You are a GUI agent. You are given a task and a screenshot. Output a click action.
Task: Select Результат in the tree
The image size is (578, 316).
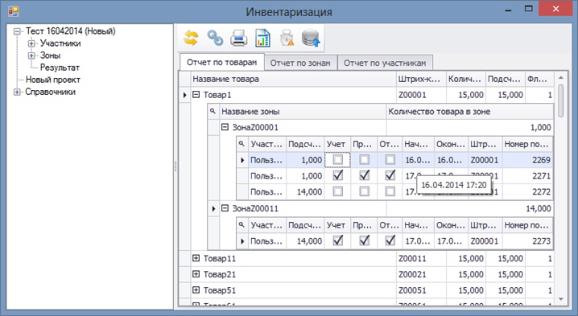(60, 68)
